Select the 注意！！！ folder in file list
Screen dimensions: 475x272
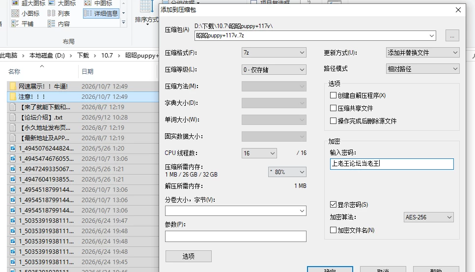[83, 97]
